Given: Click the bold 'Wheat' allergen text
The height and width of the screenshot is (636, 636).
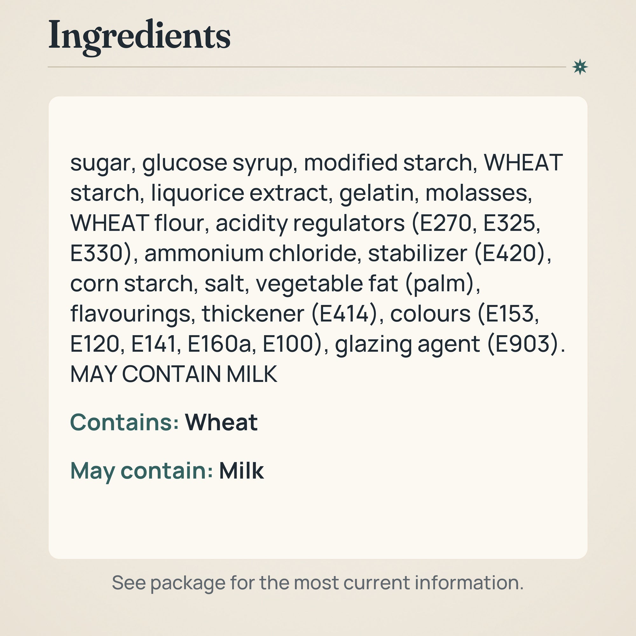Looking at the screenshot, I should pos(221,422).
